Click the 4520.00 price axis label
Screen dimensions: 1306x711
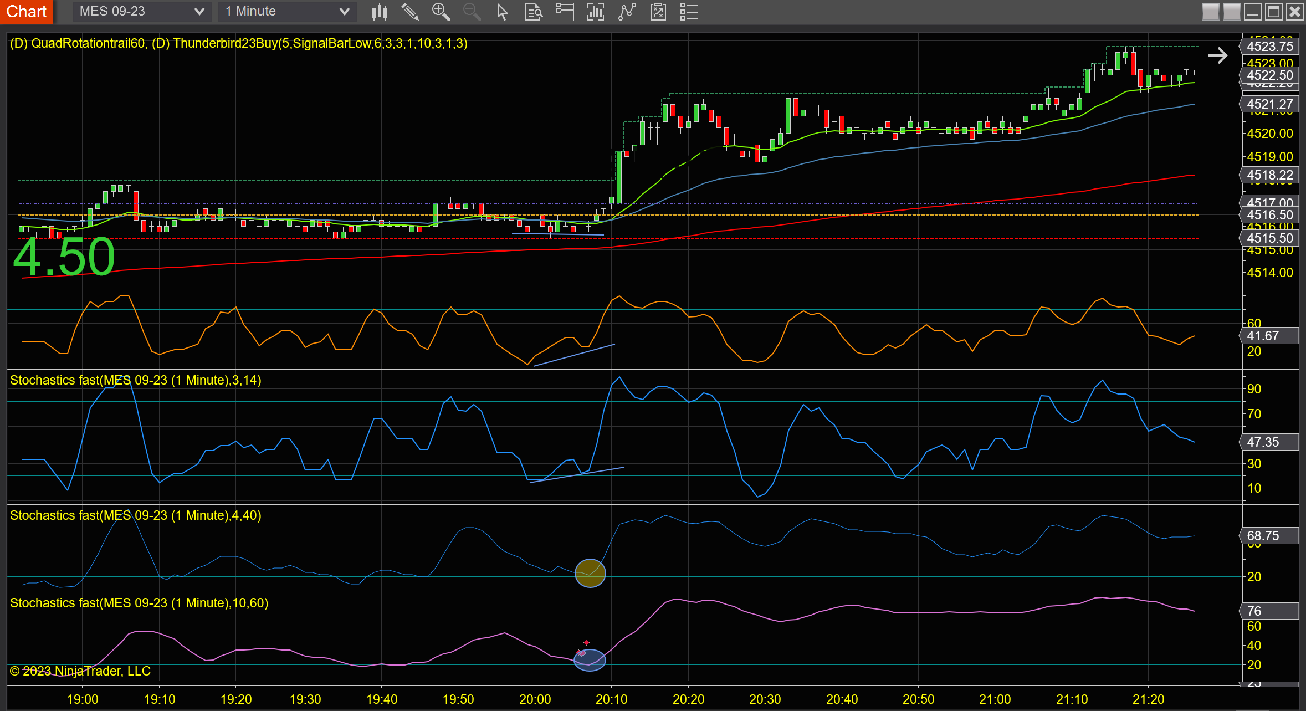tap(1270, 134)
